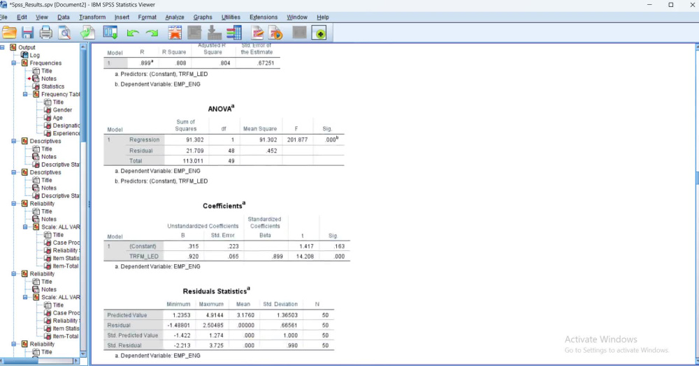This screenshot has height=366, width=699.
Task: Click the ANOVA table title
Action: pyautogui.click(x=221, y=109)
